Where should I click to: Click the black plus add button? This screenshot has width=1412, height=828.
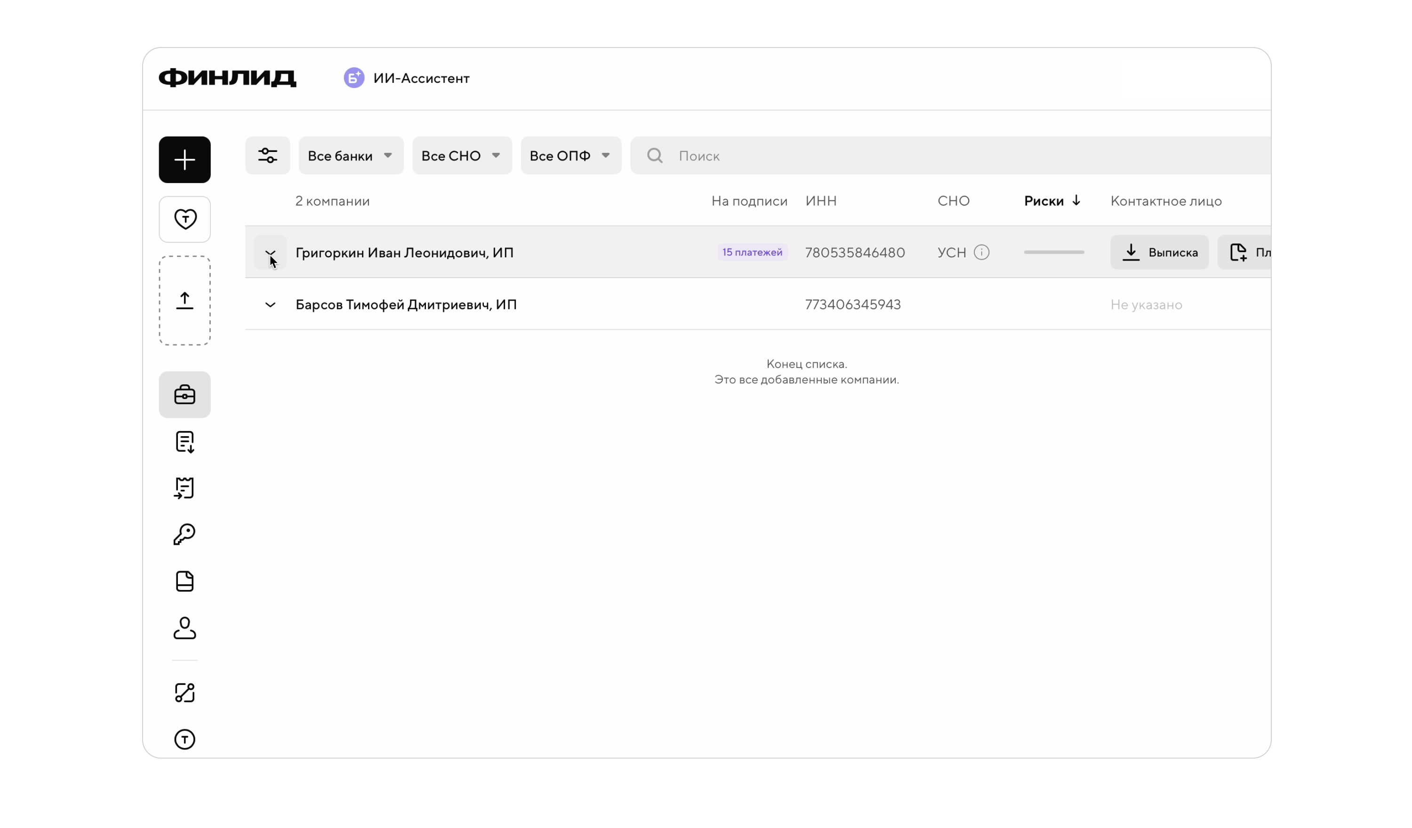coord(185,159)
